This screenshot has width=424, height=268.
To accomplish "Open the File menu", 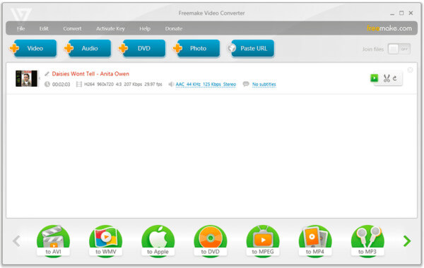I will pos(20,29).
